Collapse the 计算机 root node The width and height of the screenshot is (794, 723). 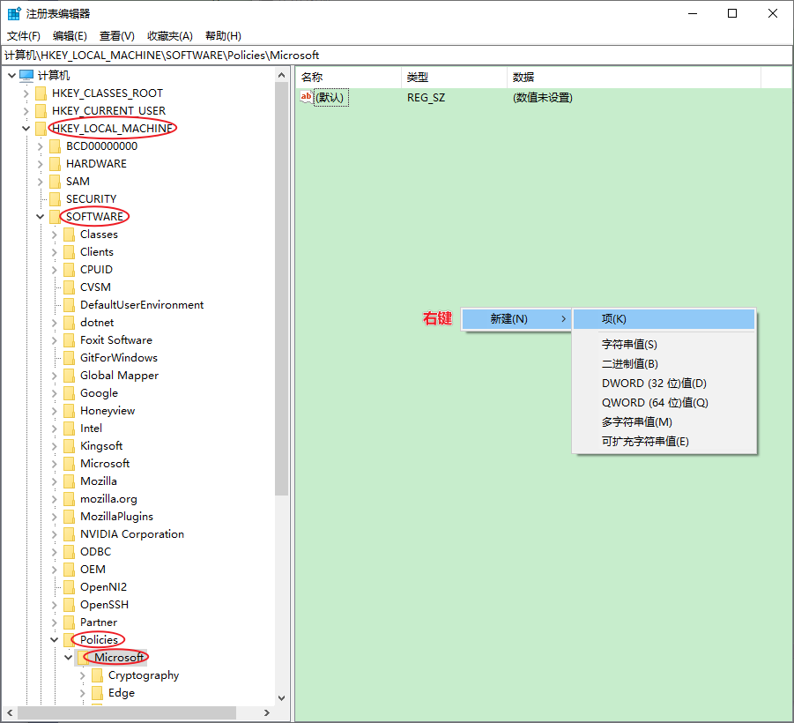point(11,76)
